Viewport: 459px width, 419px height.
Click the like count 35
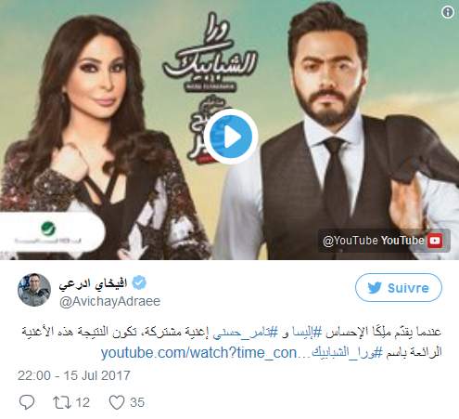tap(137, 402)
